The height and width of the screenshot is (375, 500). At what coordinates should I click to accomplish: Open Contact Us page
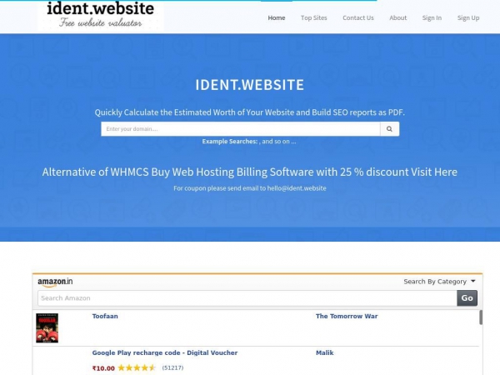pyautogui.click(x=358, y=17)
